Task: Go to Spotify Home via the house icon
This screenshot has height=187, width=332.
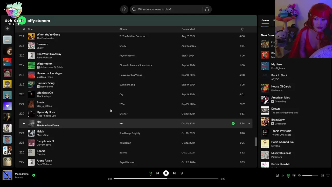Action: (x=124, y=9)
